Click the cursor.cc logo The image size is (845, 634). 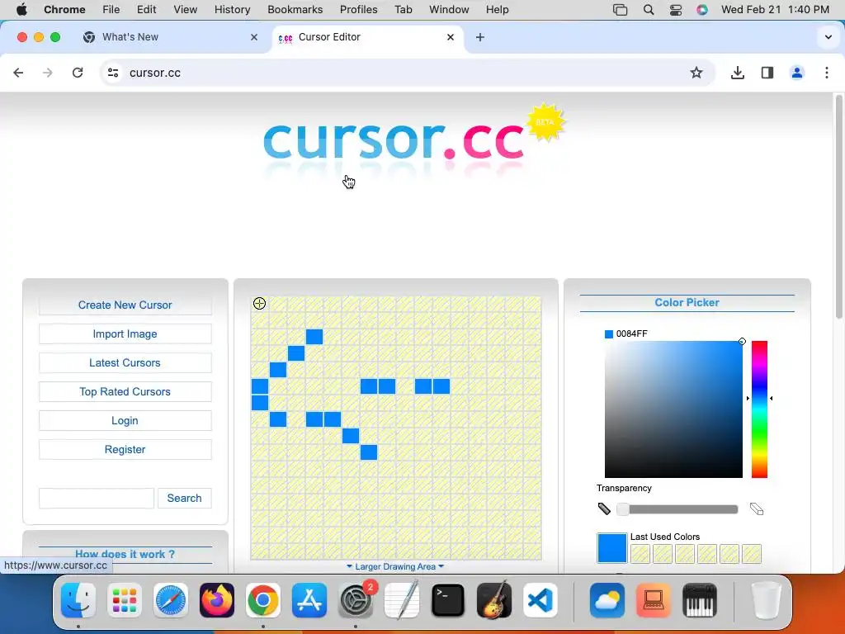(x=394, y=141)
